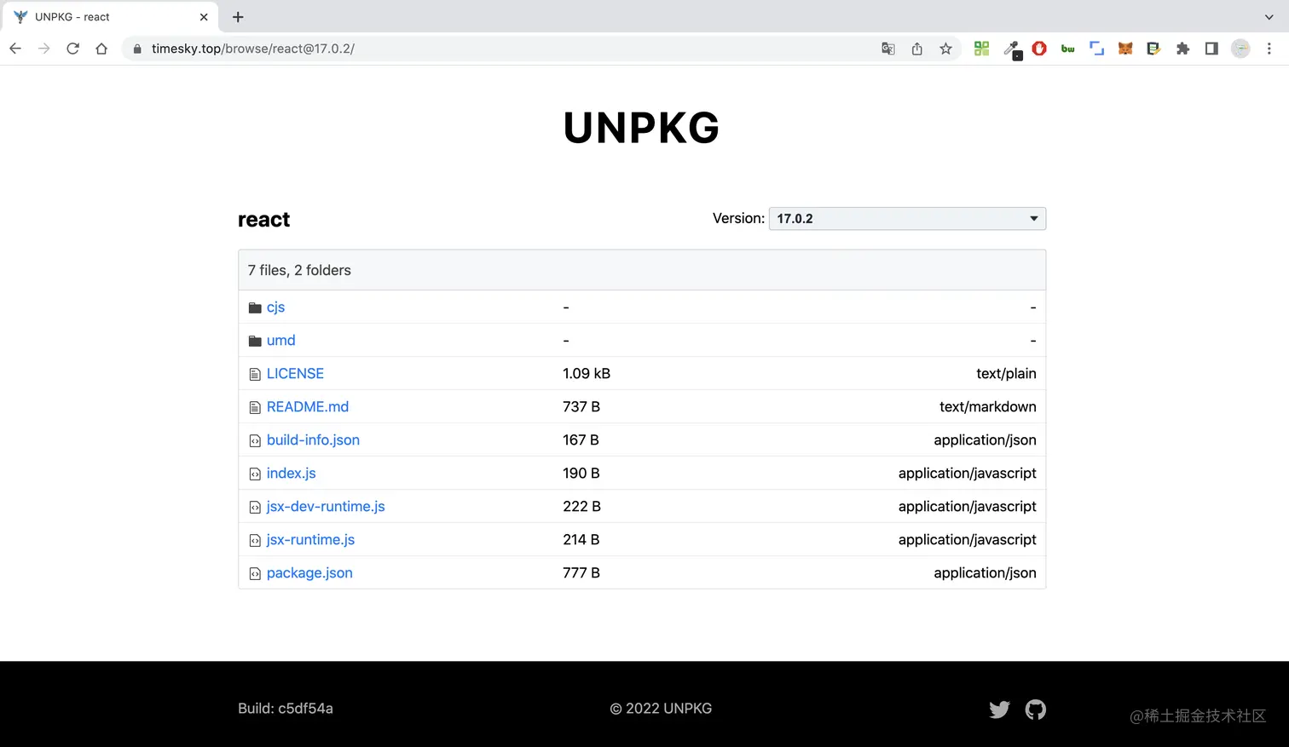Click the folder icon beside cjs
The image size is (1289, 747).
255,307
